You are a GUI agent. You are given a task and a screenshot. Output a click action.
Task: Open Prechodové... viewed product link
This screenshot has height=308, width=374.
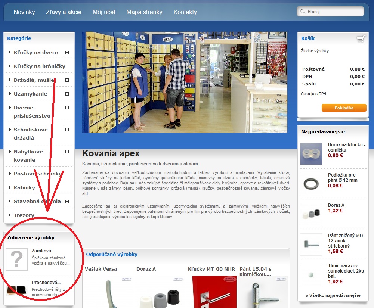46,283
